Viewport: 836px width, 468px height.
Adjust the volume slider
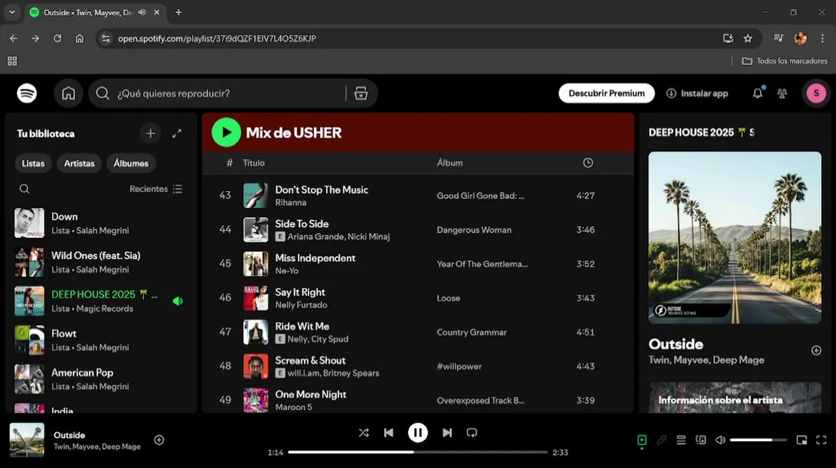(759, 440)
